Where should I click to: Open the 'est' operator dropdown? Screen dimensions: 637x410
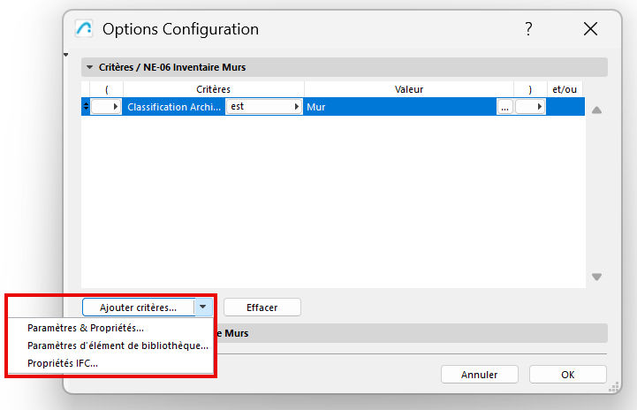click(x=263, y=106)
